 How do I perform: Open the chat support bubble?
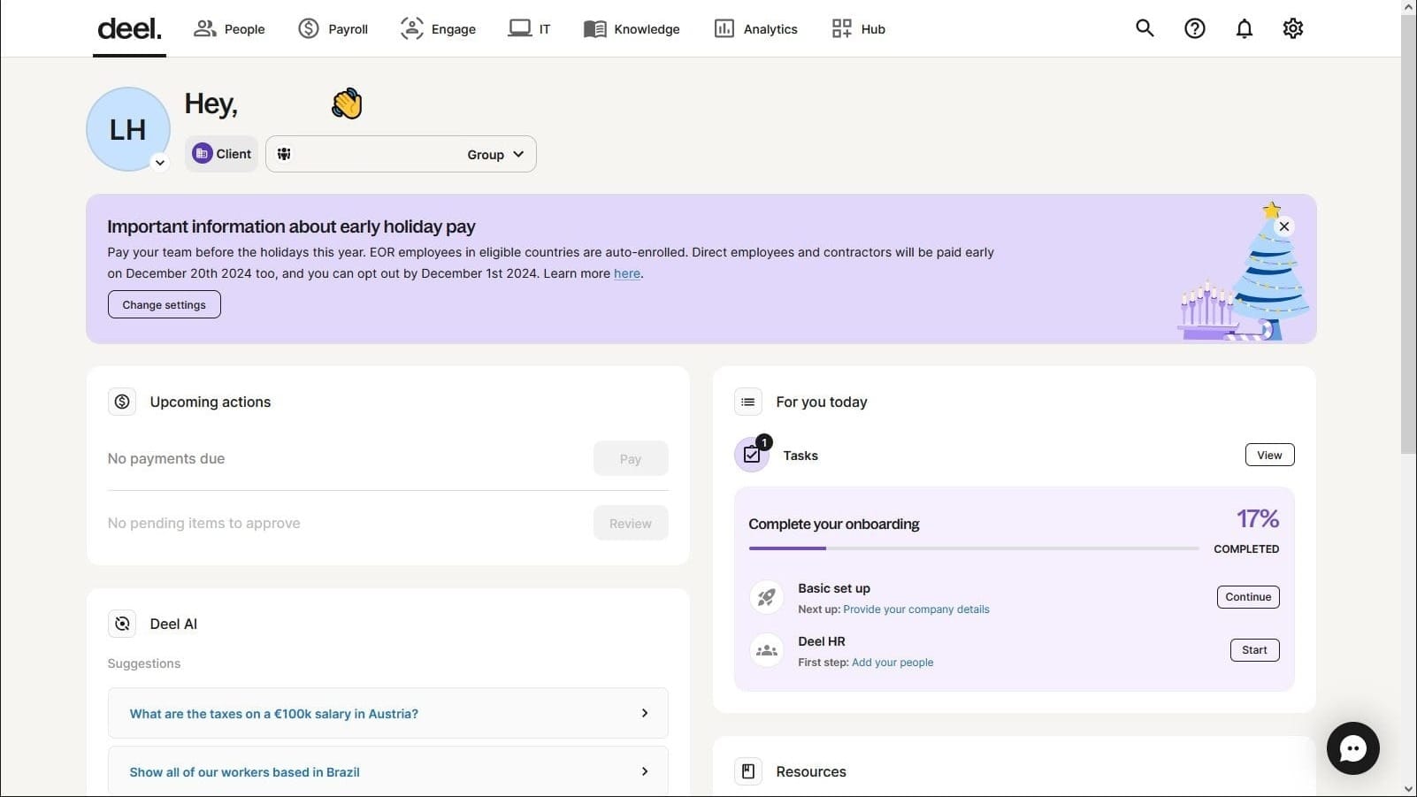click(x=1352, y=748)
